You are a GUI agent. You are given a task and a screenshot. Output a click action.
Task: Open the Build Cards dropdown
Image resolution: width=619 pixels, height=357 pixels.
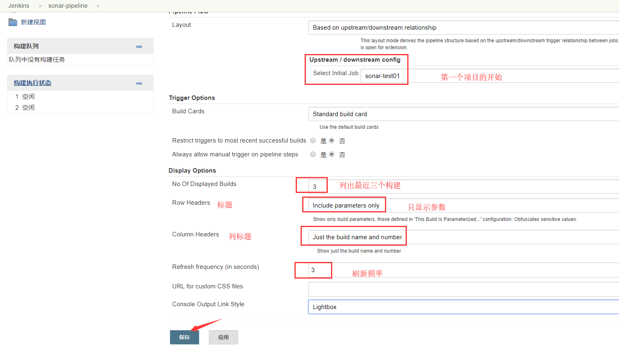click(464, 114)
